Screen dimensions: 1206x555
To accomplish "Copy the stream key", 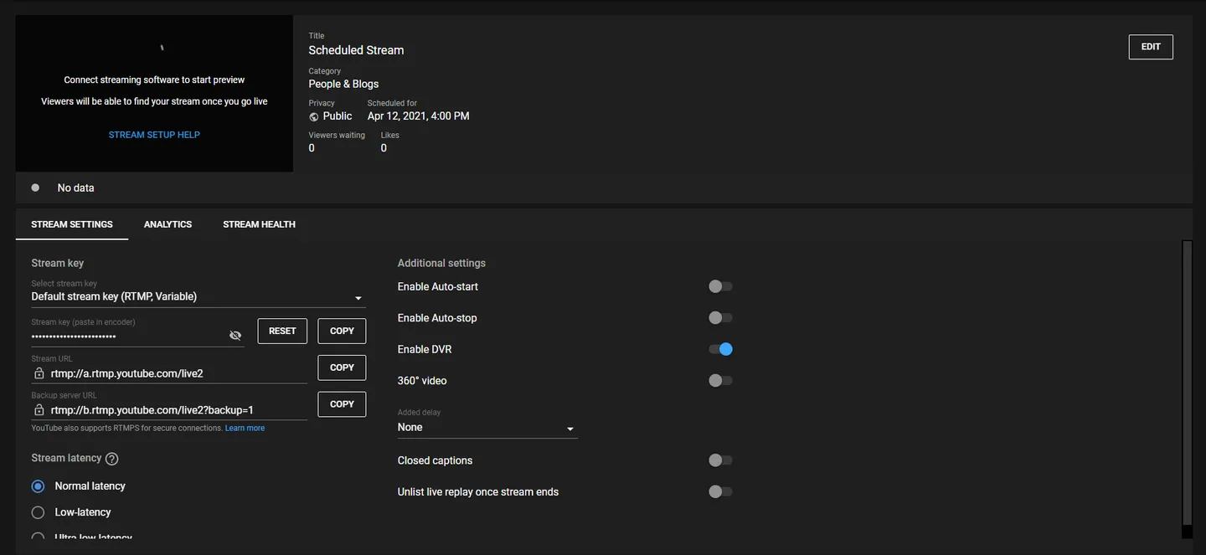I will tap(342, 331).
